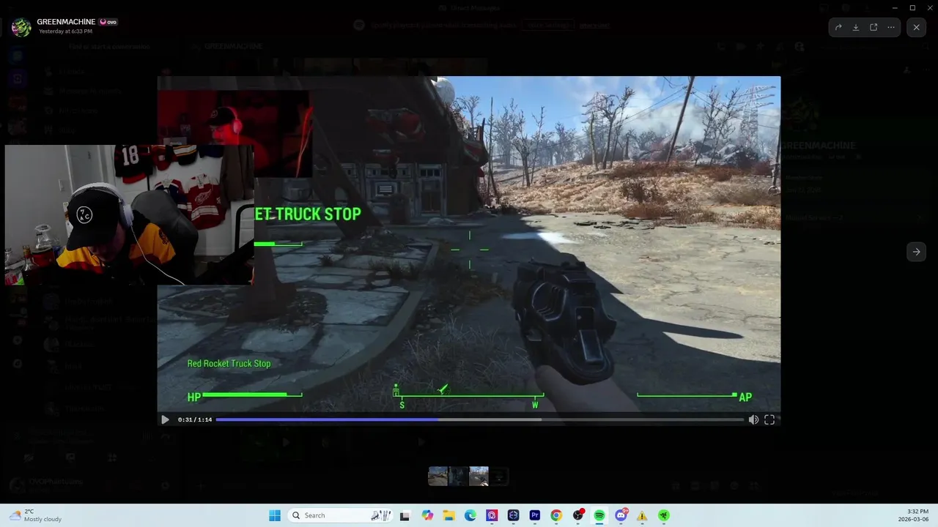Open Microsoft Edge from the taskbar
This screenshot has height=527, width=938.
tap(470, 515)
